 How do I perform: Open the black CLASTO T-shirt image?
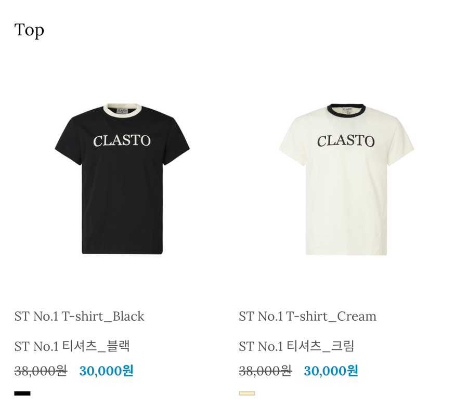(x=122, y=179)
